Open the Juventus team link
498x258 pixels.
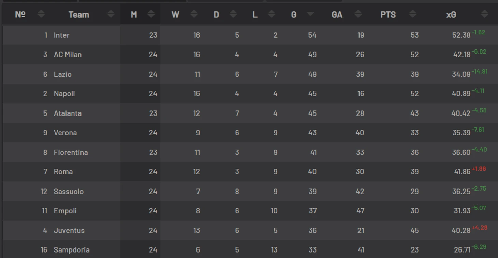(x=69, y=230)
